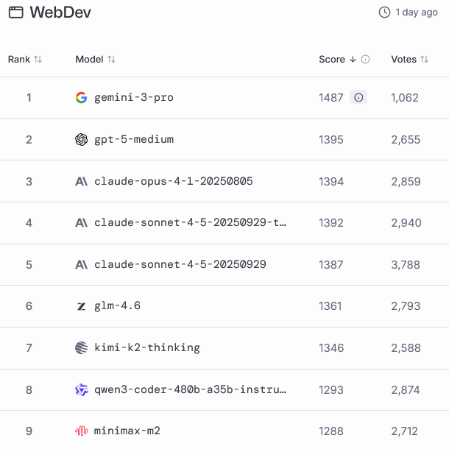
Task: Click rank number 6 cell
Action: tap(29, 306)
